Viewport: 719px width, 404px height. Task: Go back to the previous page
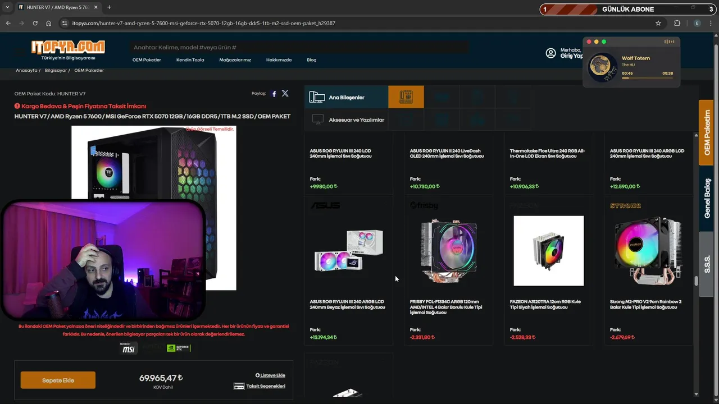point(8,23)
